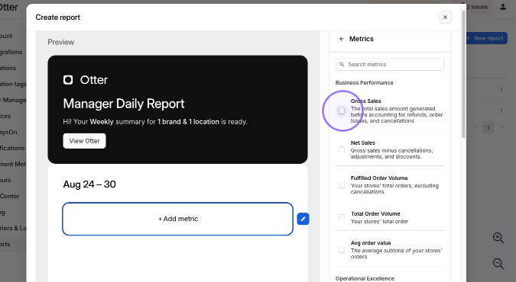Click the Otter logo in preview header
The image size is (516, 282).
click(x=68, y=80)
